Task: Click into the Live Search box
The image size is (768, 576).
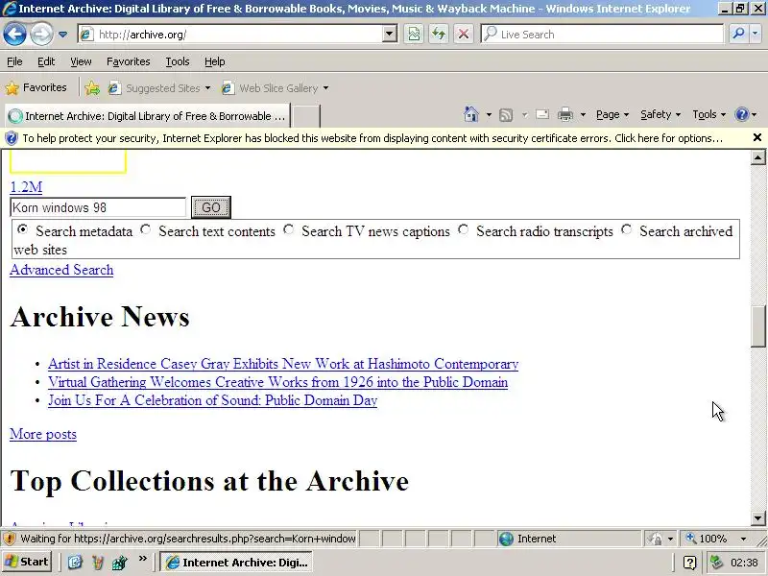Action: [x=603, y=35]
